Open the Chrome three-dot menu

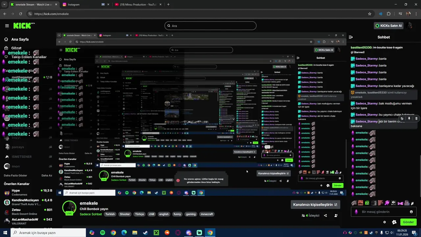[x=416, y=14]
